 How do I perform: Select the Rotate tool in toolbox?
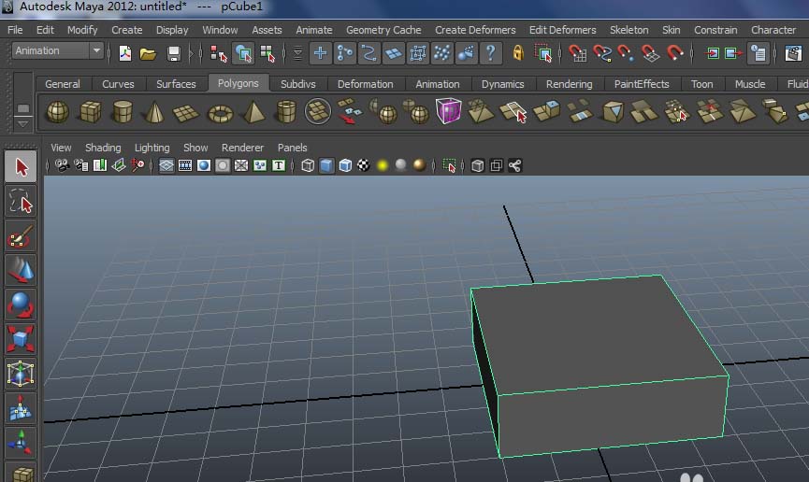[21, 305]
